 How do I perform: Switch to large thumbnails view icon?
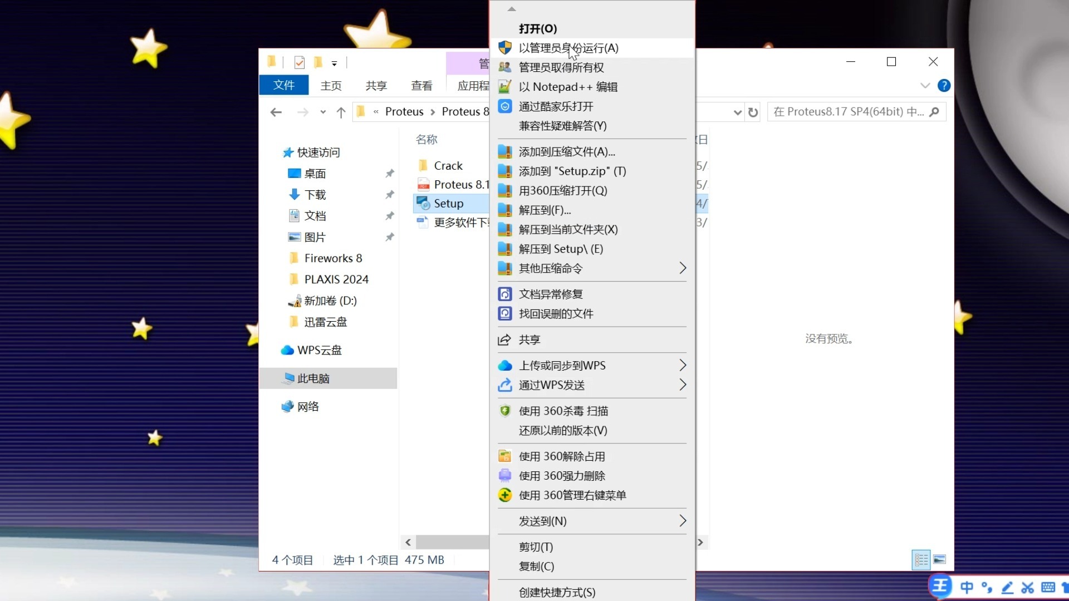coord(940,559)
